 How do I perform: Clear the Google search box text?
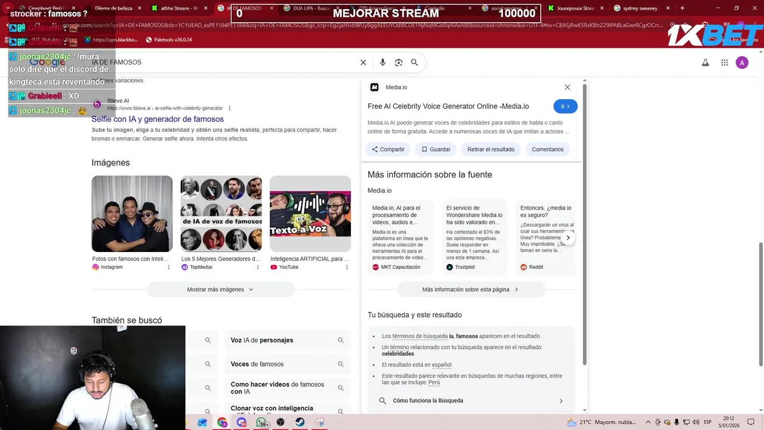363,62
